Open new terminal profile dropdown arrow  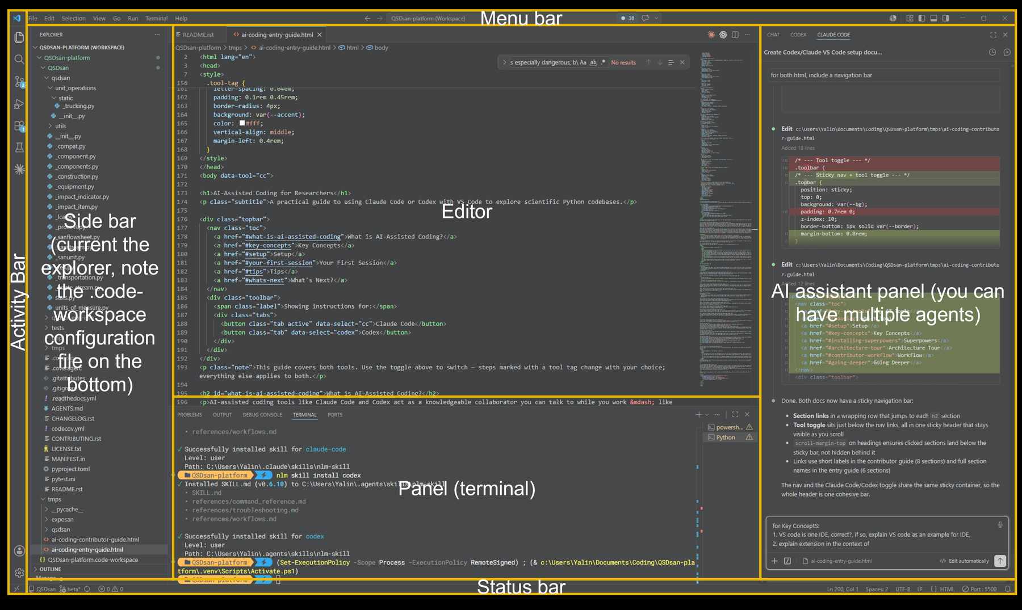[x=706, y=414]
